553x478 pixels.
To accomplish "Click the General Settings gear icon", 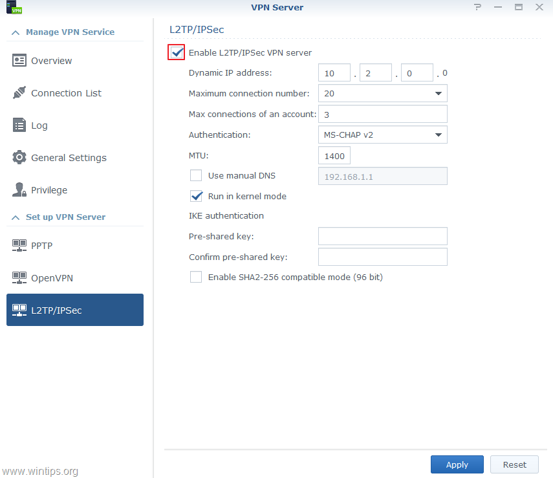I will click(x=19, y=157).
